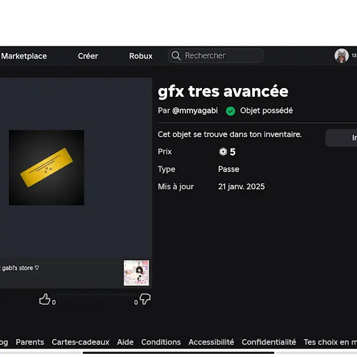Open the Tes choix en matière footer link
The image size is (357, 357).
click(330, 342)
